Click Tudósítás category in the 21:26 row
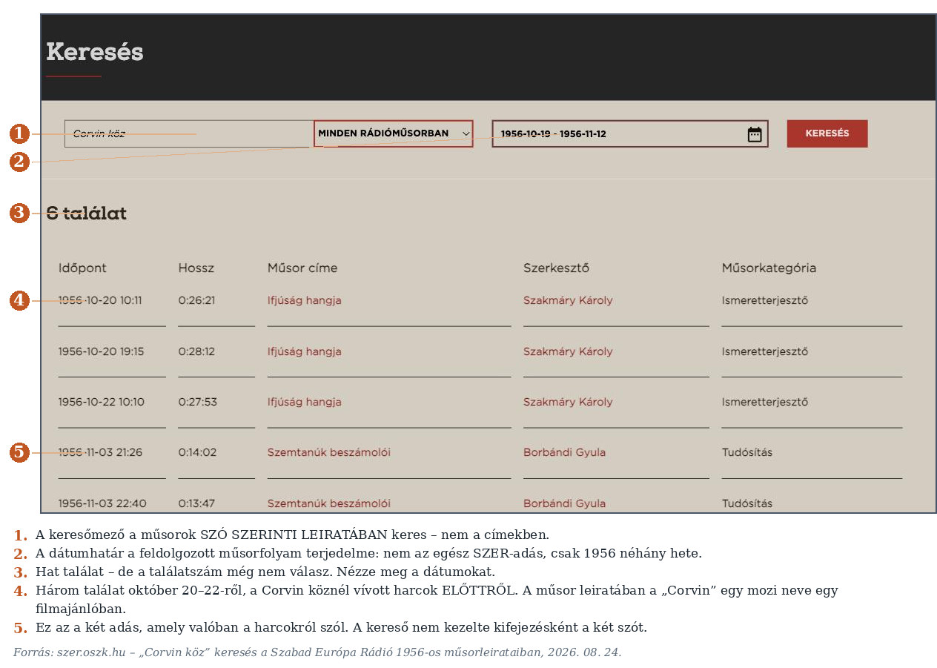 coord(747,452)
